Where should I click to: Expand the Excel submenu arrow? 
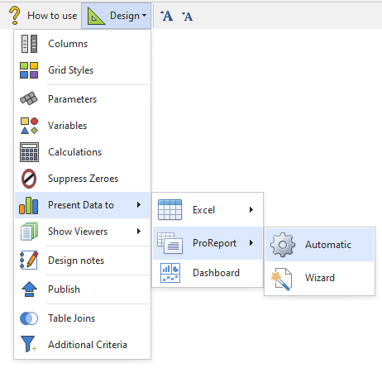point(251,210)
